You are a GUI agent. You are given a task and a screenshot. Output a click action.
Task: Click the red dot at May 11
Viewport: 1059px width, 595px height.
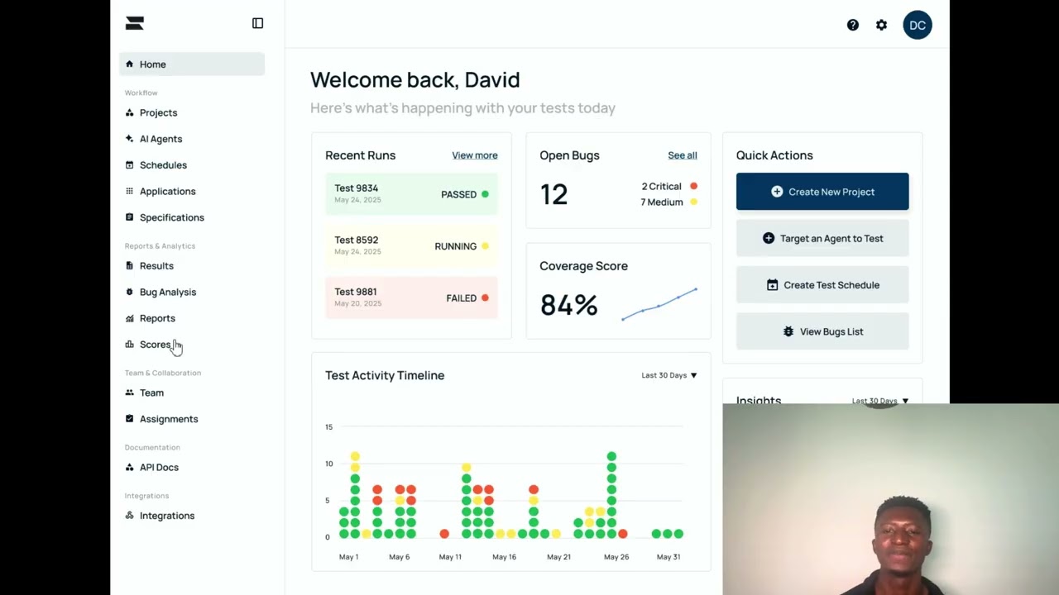point(444,534)
